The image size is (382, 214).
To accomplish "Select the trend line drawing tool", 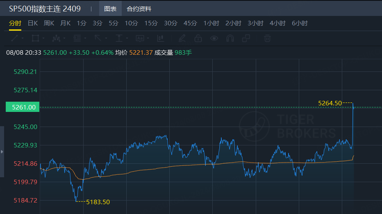I will pos(14,38).
